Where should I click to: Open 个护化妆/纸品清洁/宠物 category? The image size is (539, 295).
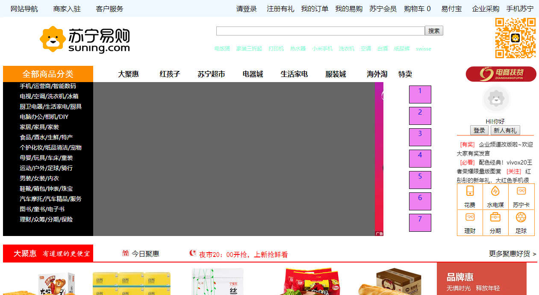coord(50,147)
